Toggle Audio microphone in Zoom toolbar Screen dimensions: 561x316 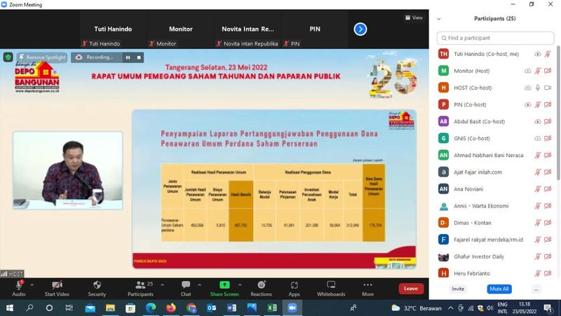(19, 288)
